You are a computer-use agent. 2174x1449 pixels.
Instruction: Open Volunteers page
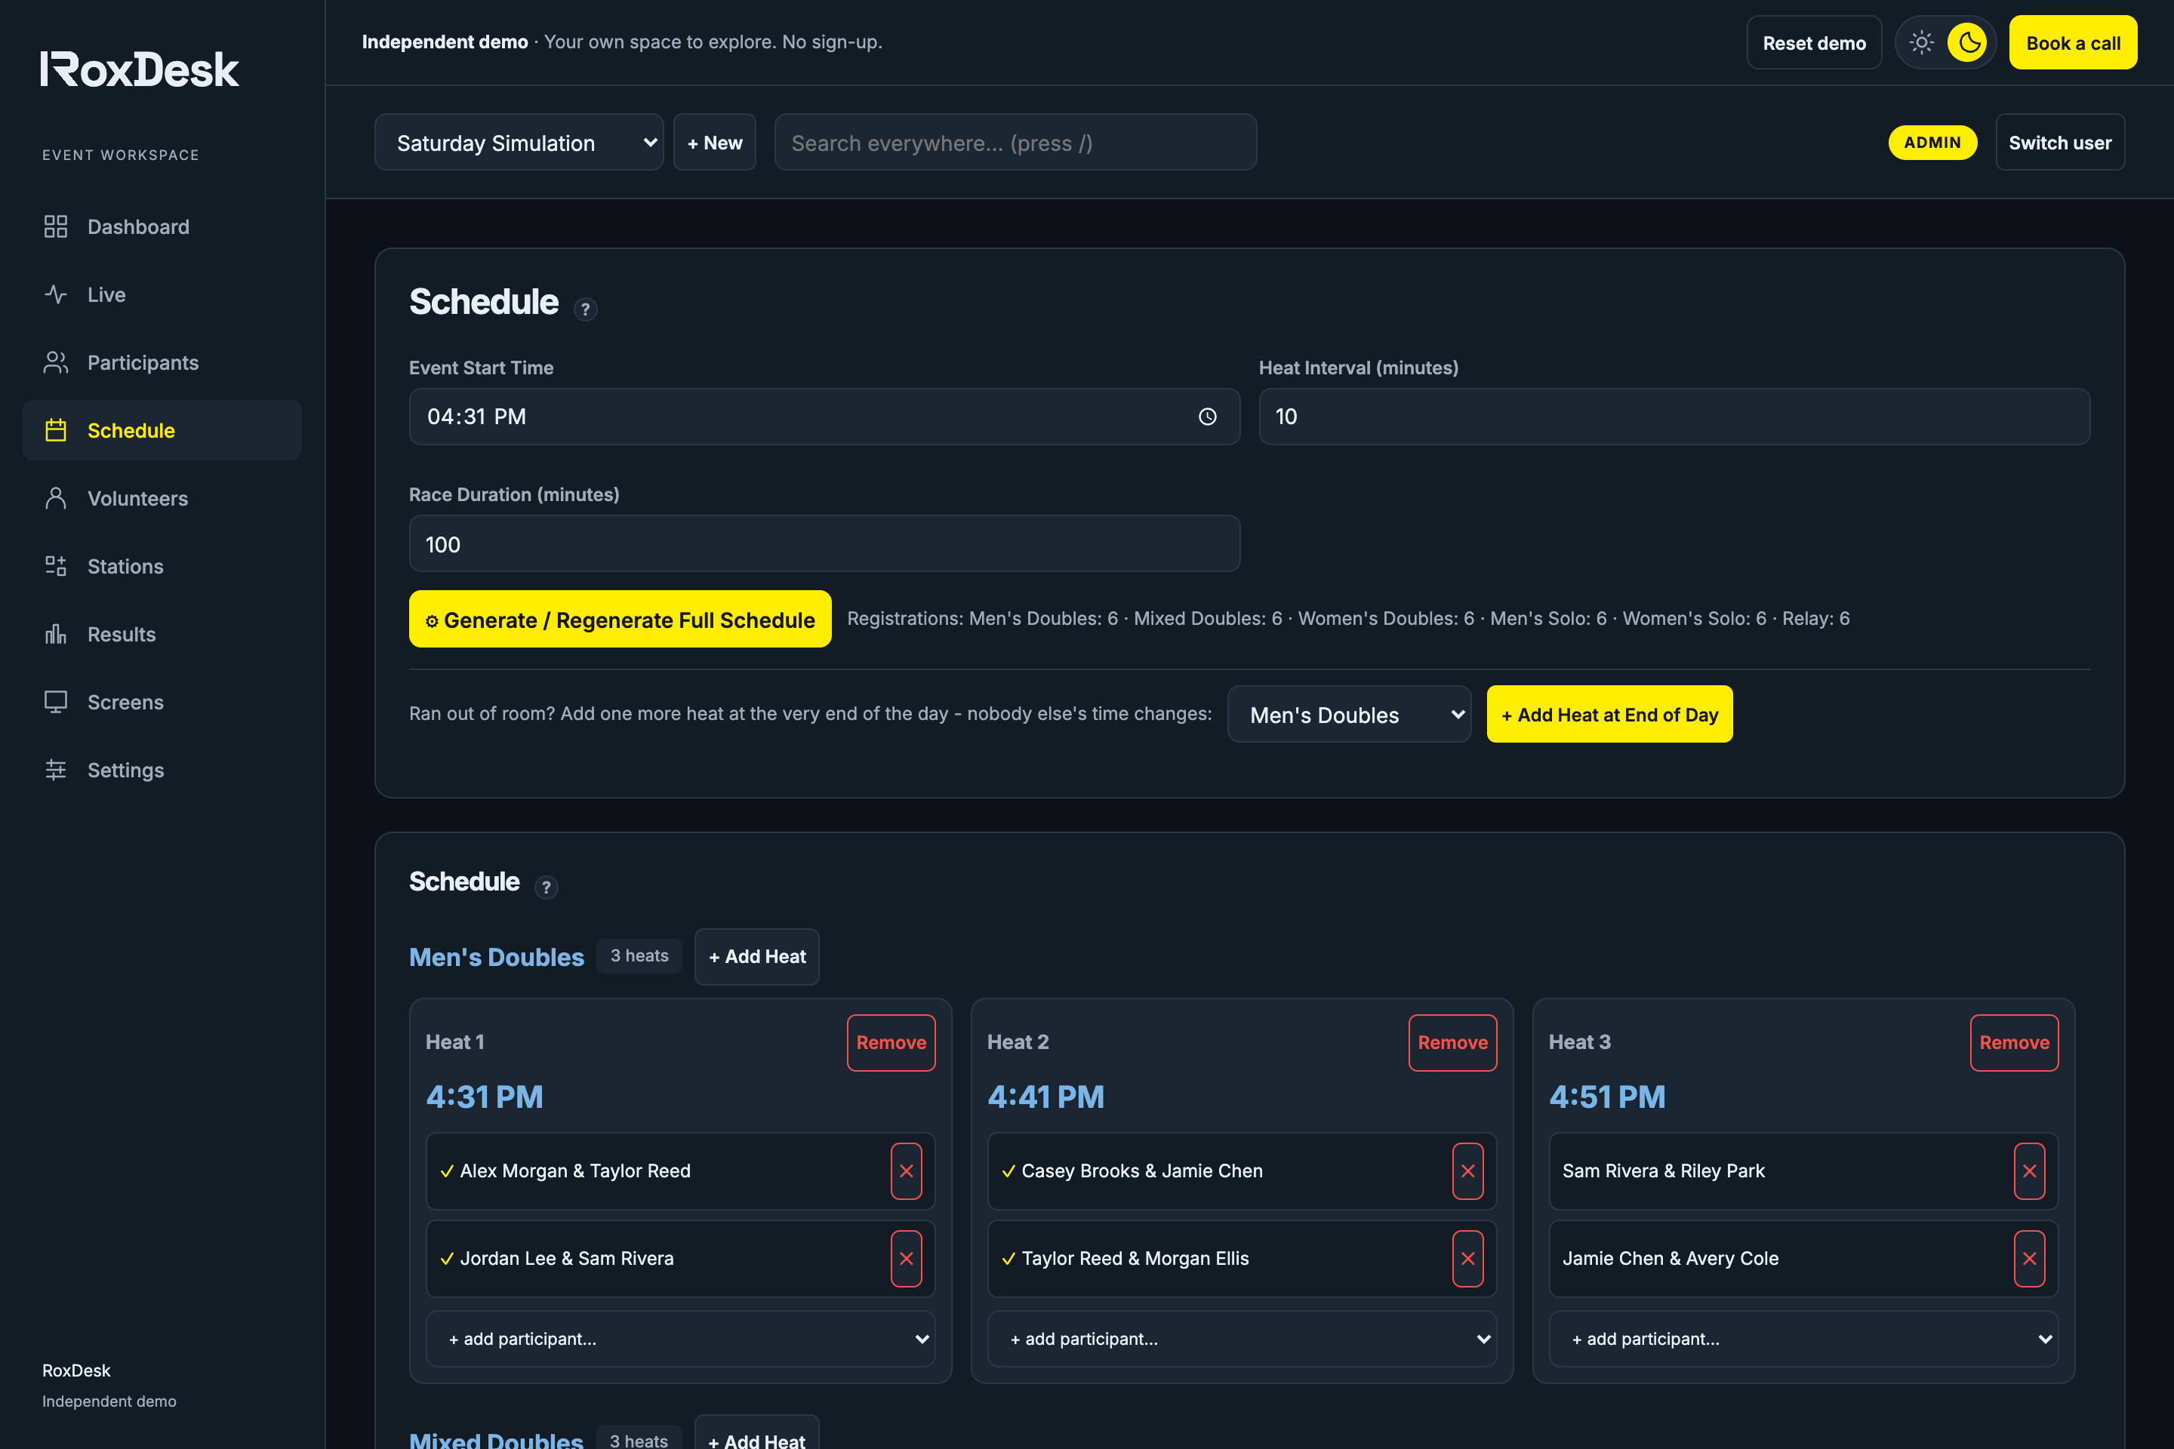tap(163, 498)
